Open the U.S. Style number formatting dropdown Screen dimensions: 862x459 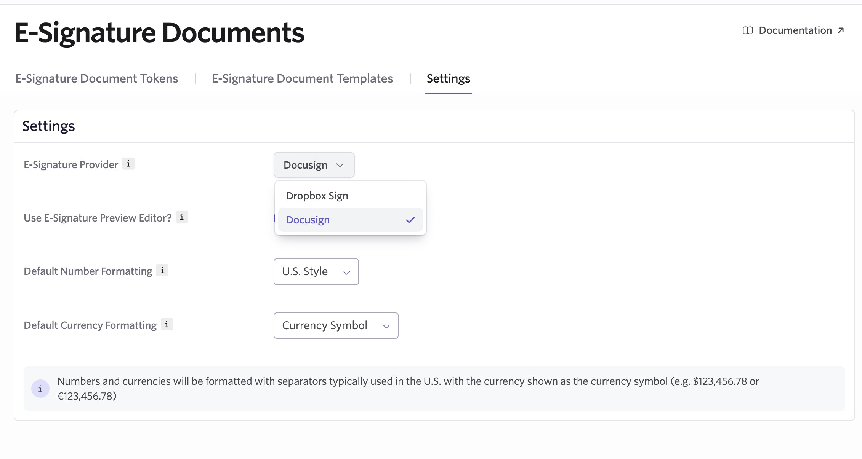(x=316, y=272)
